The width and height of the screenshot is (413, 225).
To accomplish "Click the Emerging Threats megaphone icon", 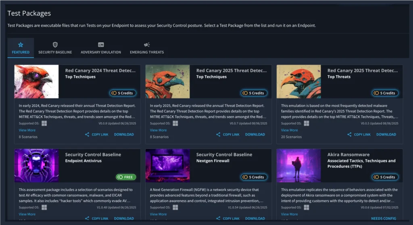I will 147,45.
